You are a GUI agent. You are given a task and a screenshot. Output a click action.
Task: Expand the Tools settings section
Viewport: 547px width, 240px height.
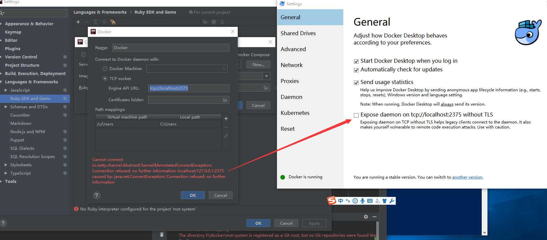coord(1,181)
